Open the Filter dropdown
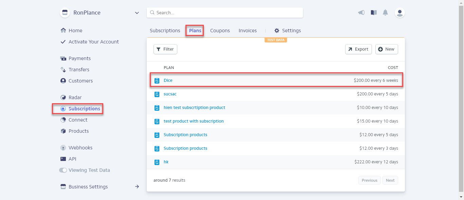 coord(165,49)
